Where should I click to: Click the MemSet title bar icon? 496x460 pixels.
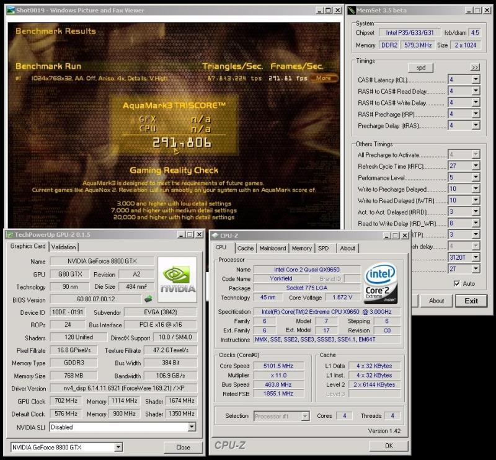352,11
